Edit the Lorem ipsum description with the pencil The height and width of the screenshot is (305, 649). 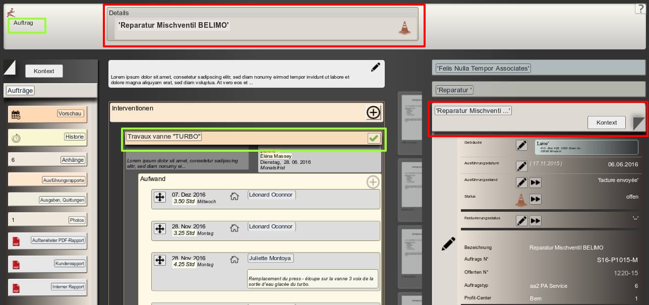pos(375,67)
